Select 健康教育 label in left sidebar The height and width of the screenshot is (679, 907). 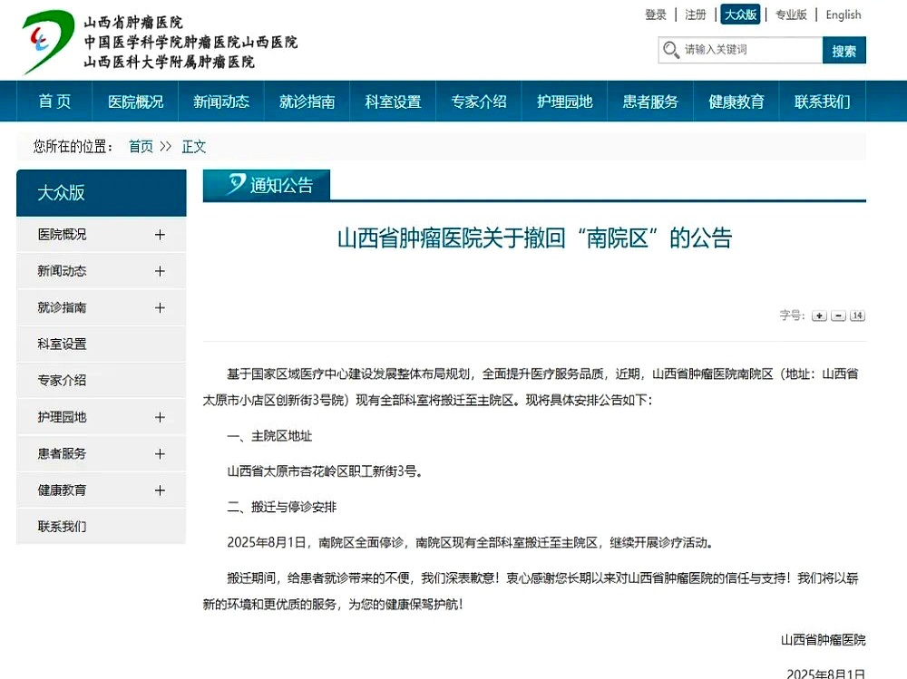(x=62, y=490)
